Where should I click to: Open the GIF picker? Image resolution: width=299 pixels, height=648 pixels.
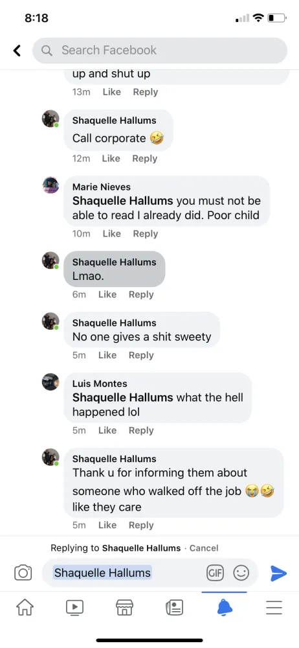coord(215,573)
